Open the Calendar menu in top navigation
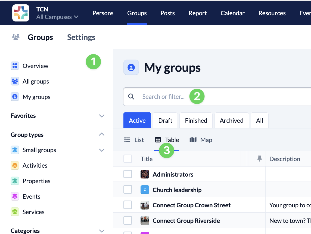 (232, 13)
